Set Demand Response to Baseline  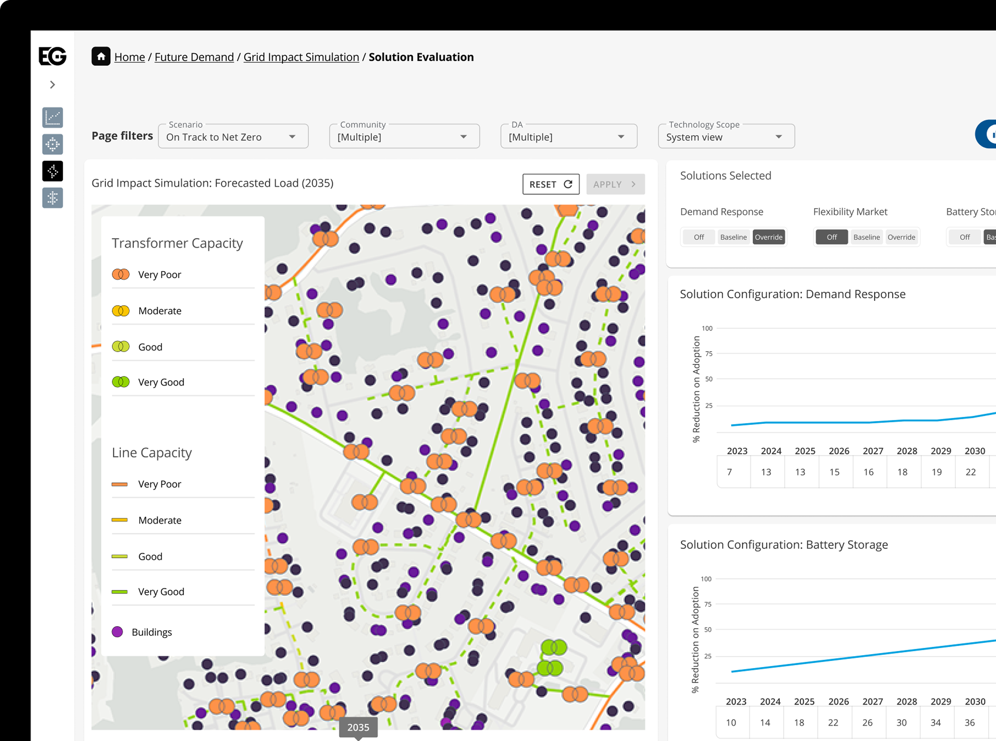[733, 237]
